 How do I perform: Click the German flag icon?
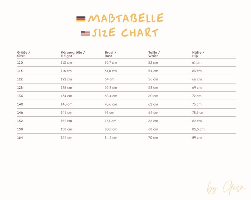pyautogui.click(x=81, y=19)
